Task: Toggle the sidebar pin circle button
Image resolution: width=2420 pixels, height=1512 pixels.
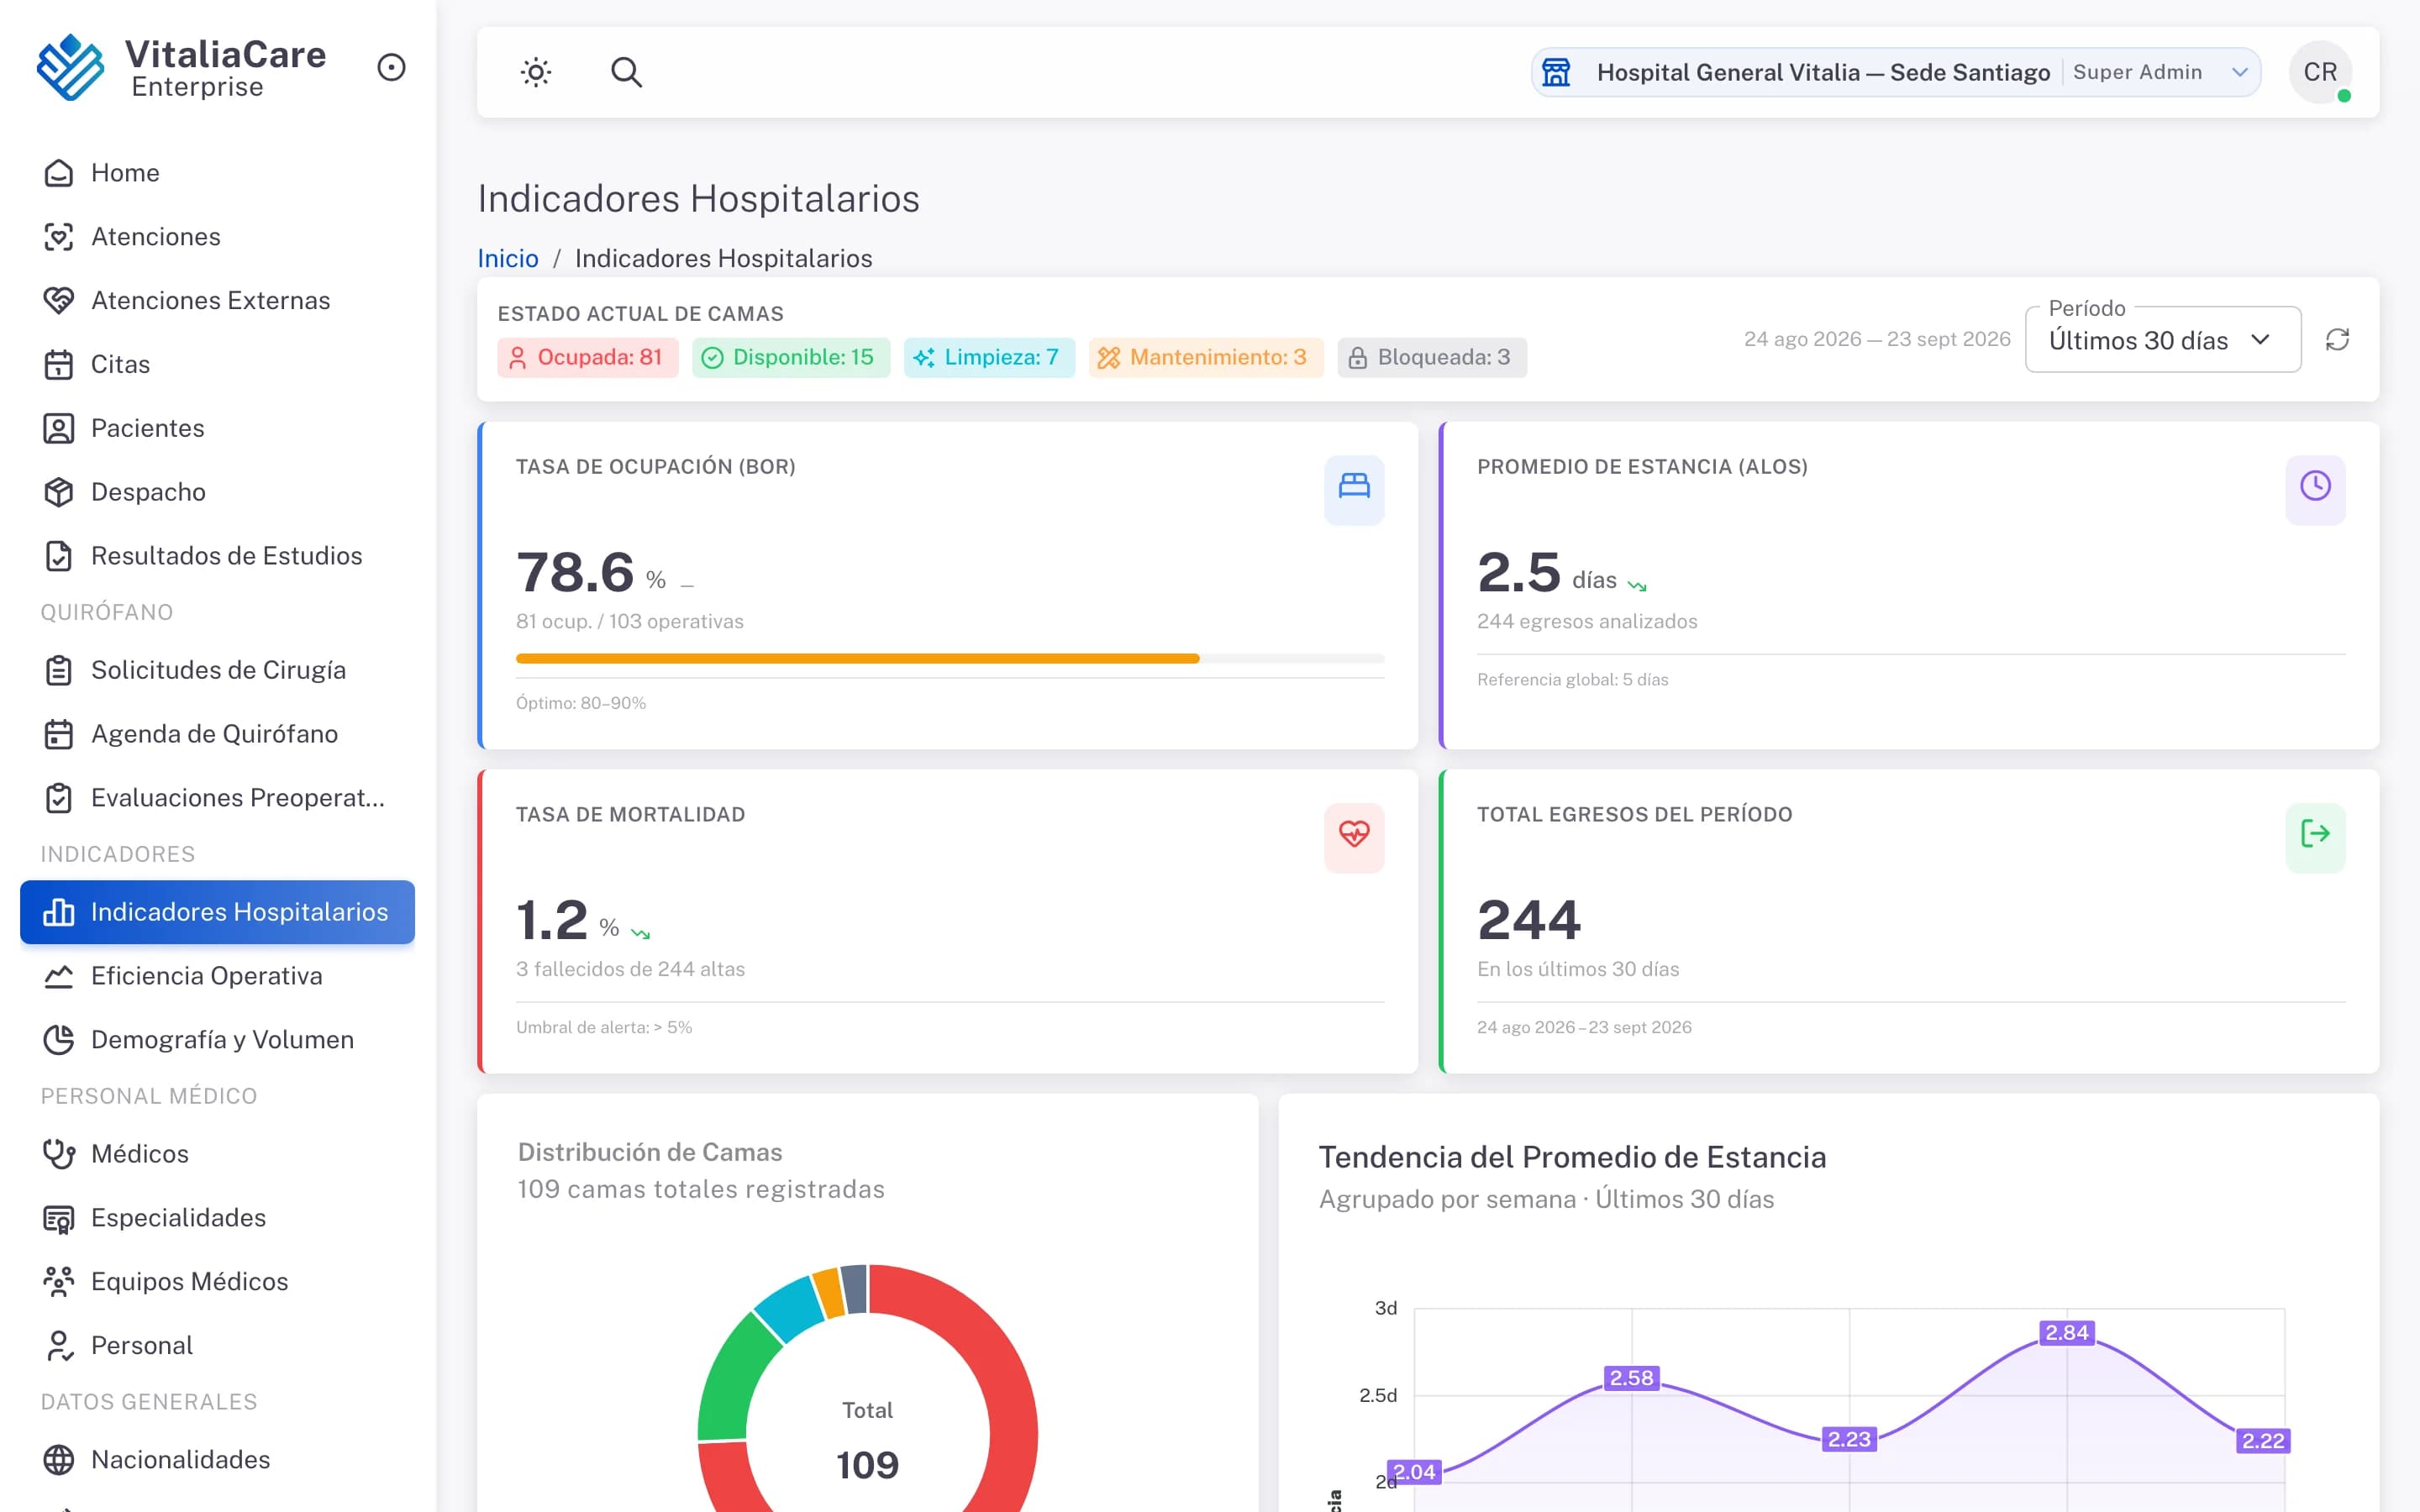Action: pos(391,67)
